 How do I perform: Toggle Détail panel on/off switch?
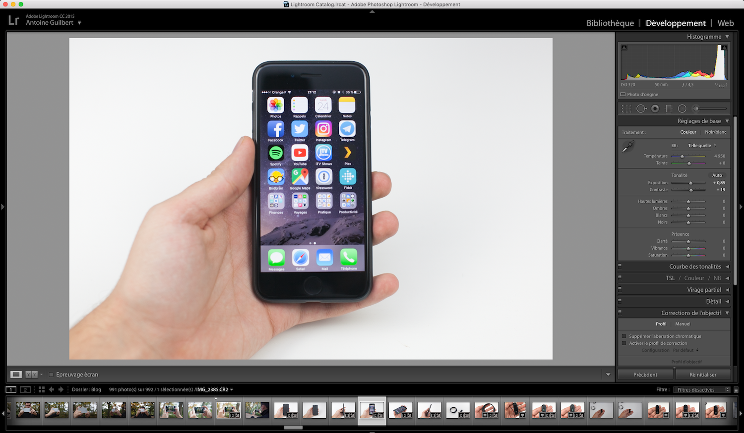[x=620, y=301]
